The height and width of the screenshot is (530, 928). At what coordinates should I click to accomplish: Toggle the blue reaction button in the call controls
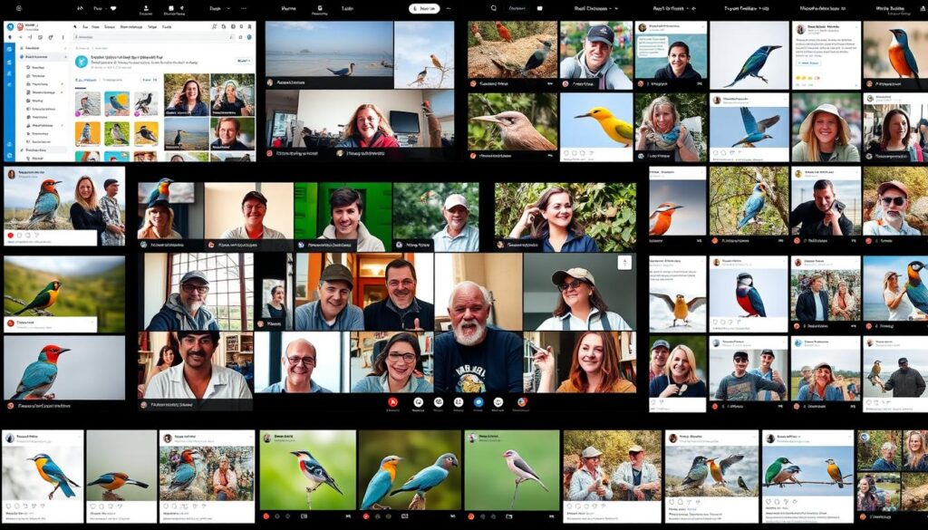pyautogui.click(x=478, y=402)
